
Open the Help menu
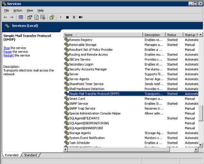(x=40, y=10)
